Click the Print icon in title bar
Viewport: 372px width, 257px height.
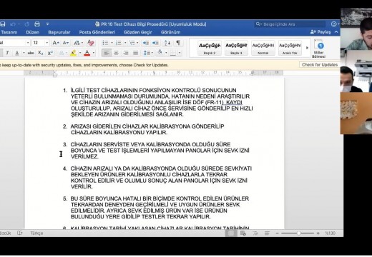point(37,24)
